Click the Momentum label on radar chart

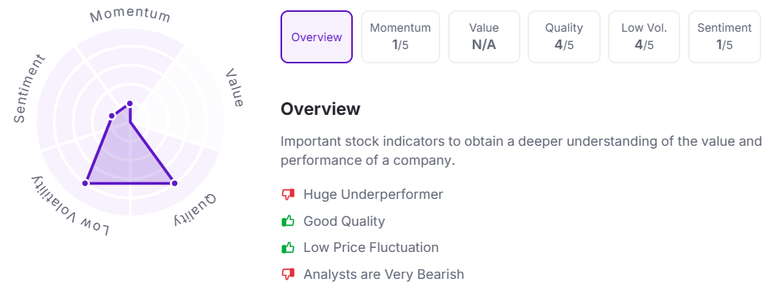[130, 15]
